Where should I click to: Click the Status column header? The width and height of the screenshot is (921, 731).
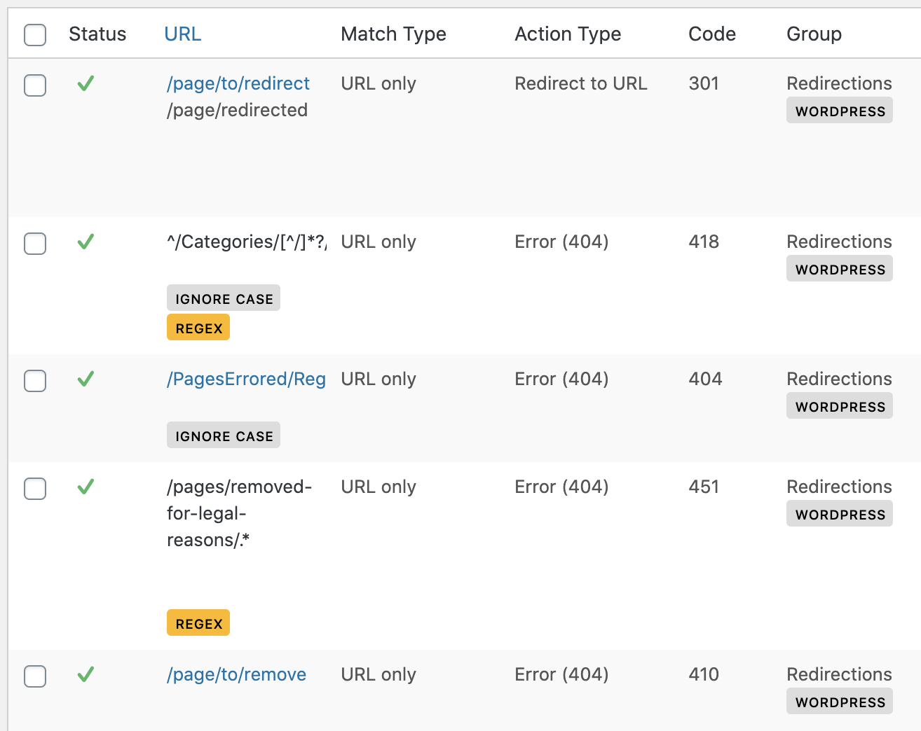97,34
